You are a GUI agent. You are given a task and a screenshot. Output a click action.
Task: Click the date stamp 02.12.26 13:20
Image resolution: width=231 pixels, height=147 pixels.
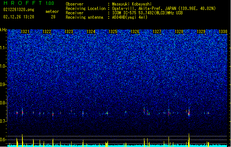19,17
